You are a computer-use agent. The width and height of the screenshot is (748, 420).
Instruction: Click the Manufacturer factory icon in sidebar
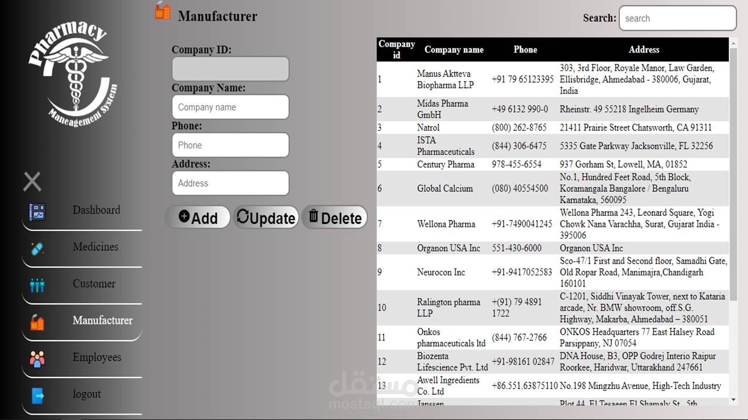(37, 321)
